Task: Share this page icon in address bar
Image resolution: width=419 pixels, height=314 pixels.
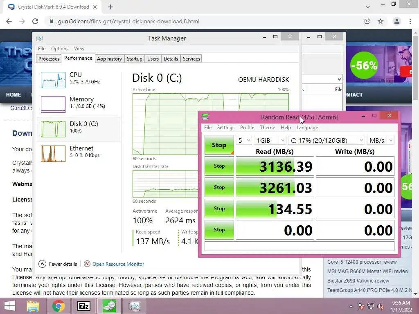Action: pos(367,21)
